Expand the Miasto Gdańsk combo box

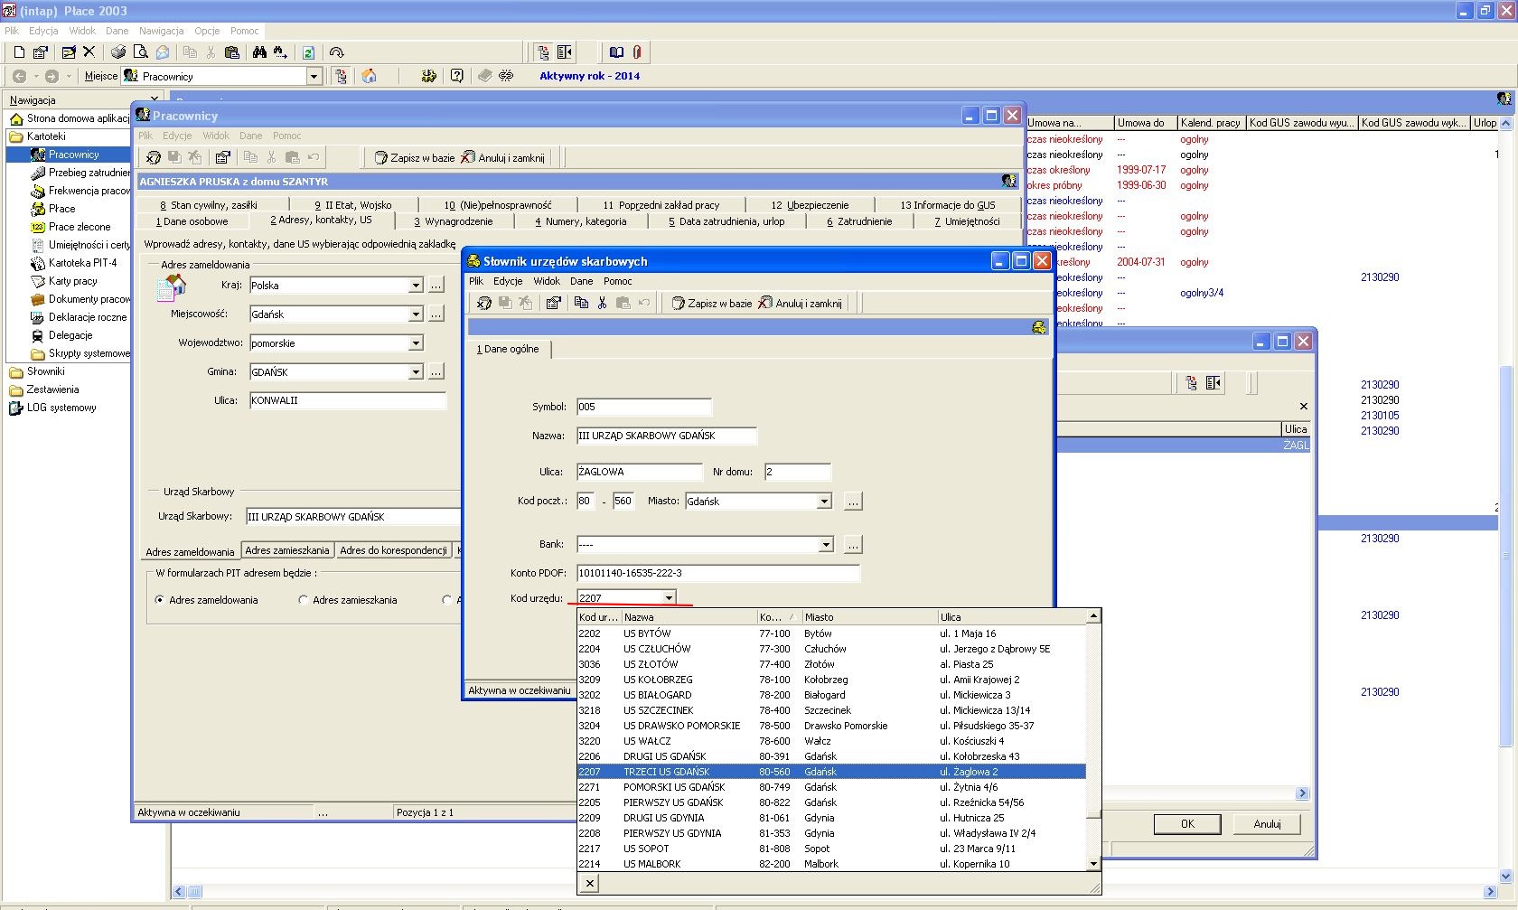[x=824, y=501]
